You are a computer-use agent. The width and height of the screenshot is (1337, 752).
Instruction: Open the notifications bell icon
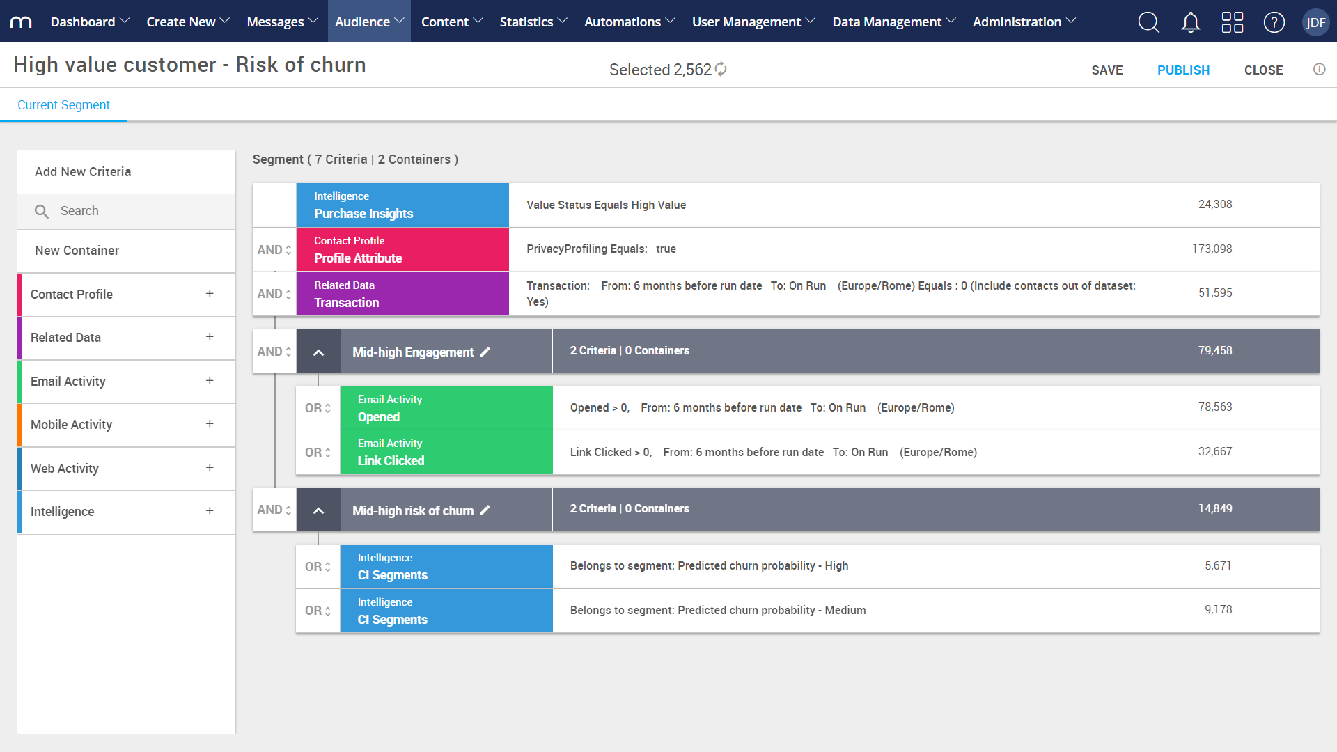(x=1190, y=22)
